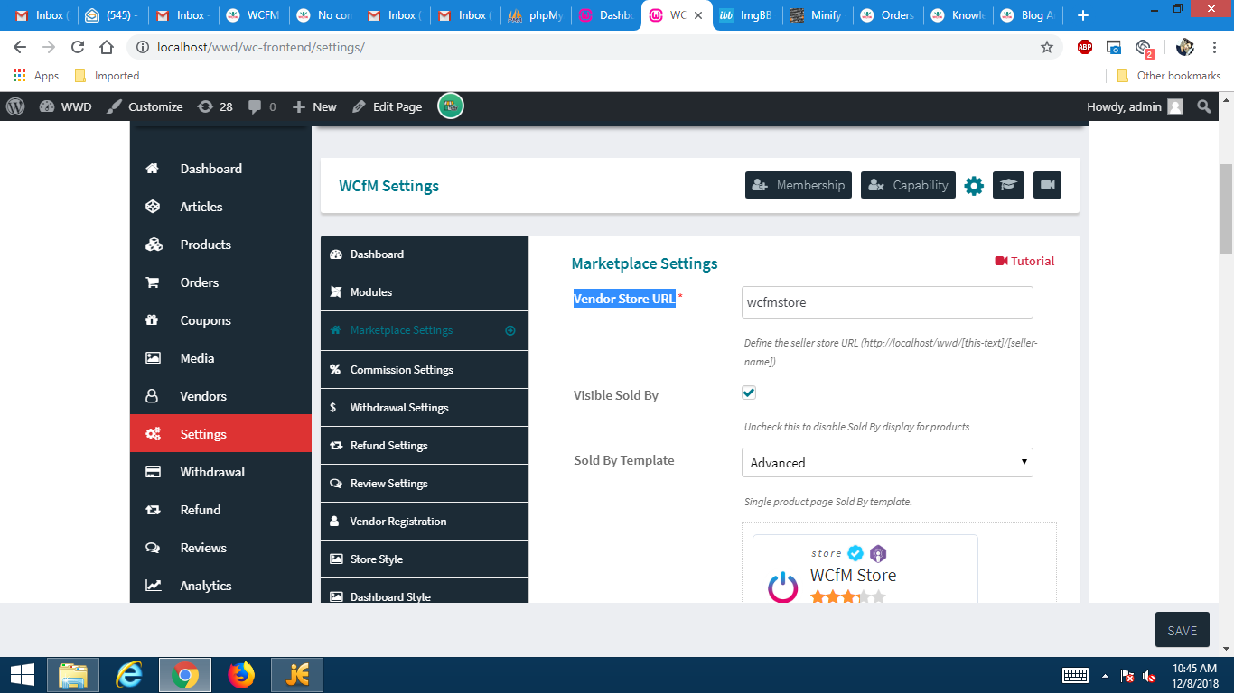Open the WWD site menu in admin bar

(x=65, y=106)
